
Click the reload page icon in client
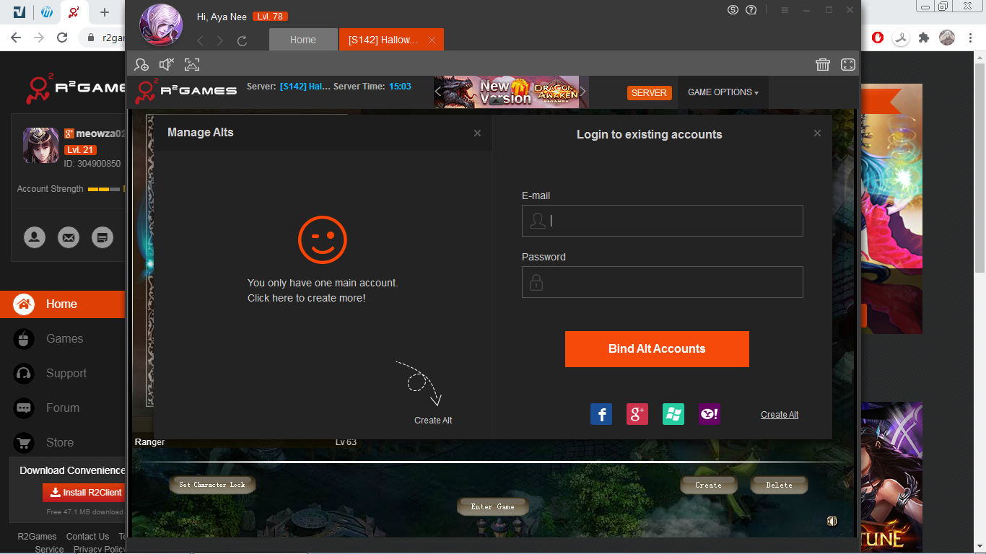click(243, 41)
